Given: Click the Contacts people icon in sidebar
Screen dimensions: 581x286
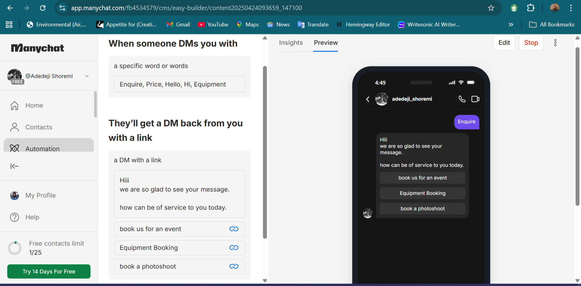Looking at the screenshot, I should 14,127.
